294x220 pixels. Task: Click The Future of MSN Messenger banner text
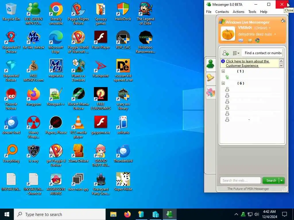tap(248, 189)
